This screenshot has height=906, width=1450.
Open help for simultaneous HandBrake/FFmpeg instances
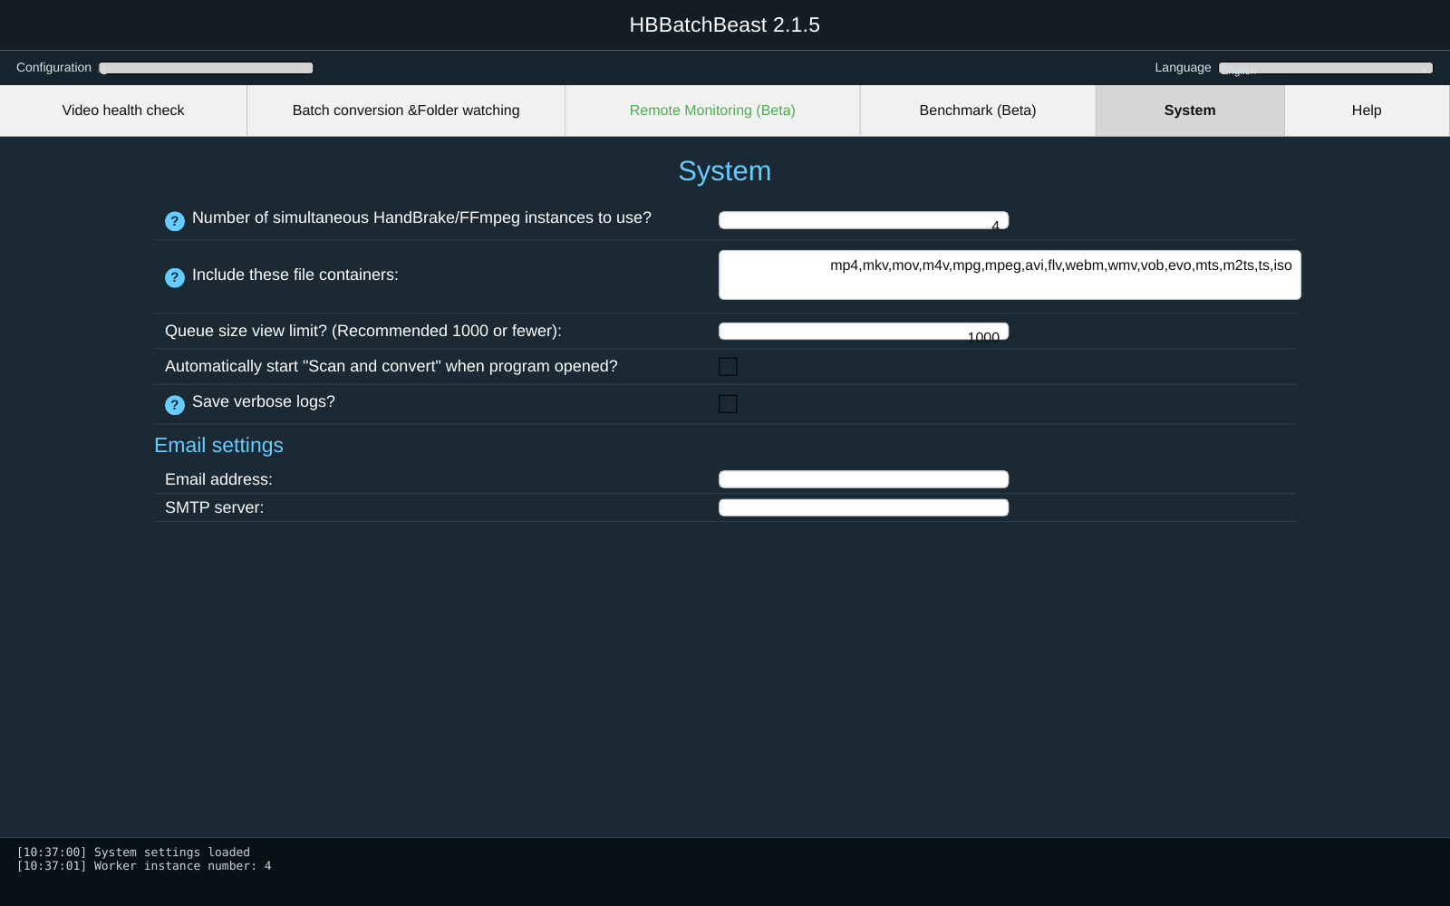click(175, 221)
